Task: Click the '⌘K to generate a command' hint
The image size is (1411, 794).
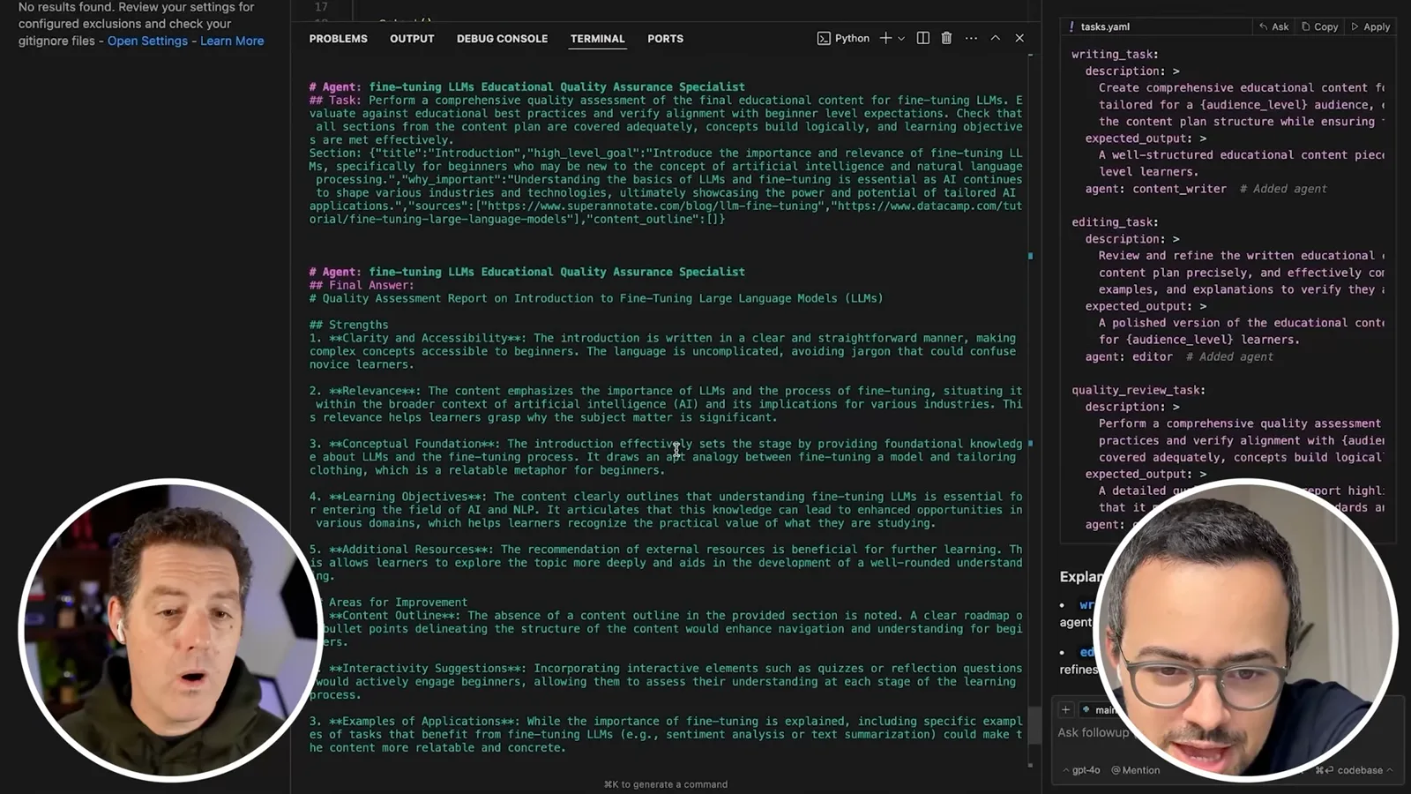Action: pos(666,784)
